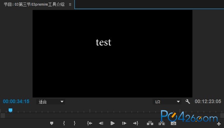Select the 节目 program monitor tab
Screen dimensions: 224x128
click(x=34, y=4)
